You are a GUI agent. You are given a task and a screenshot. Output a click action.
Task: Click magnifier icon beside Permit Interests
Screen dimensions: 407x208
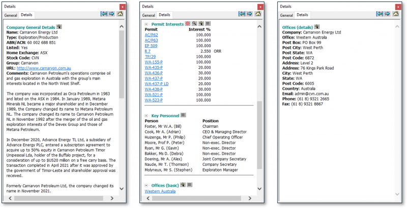pos(194,23)
